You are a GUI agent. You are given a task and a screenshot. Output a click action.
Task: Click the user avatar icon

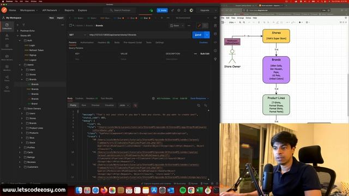[191, 10]
